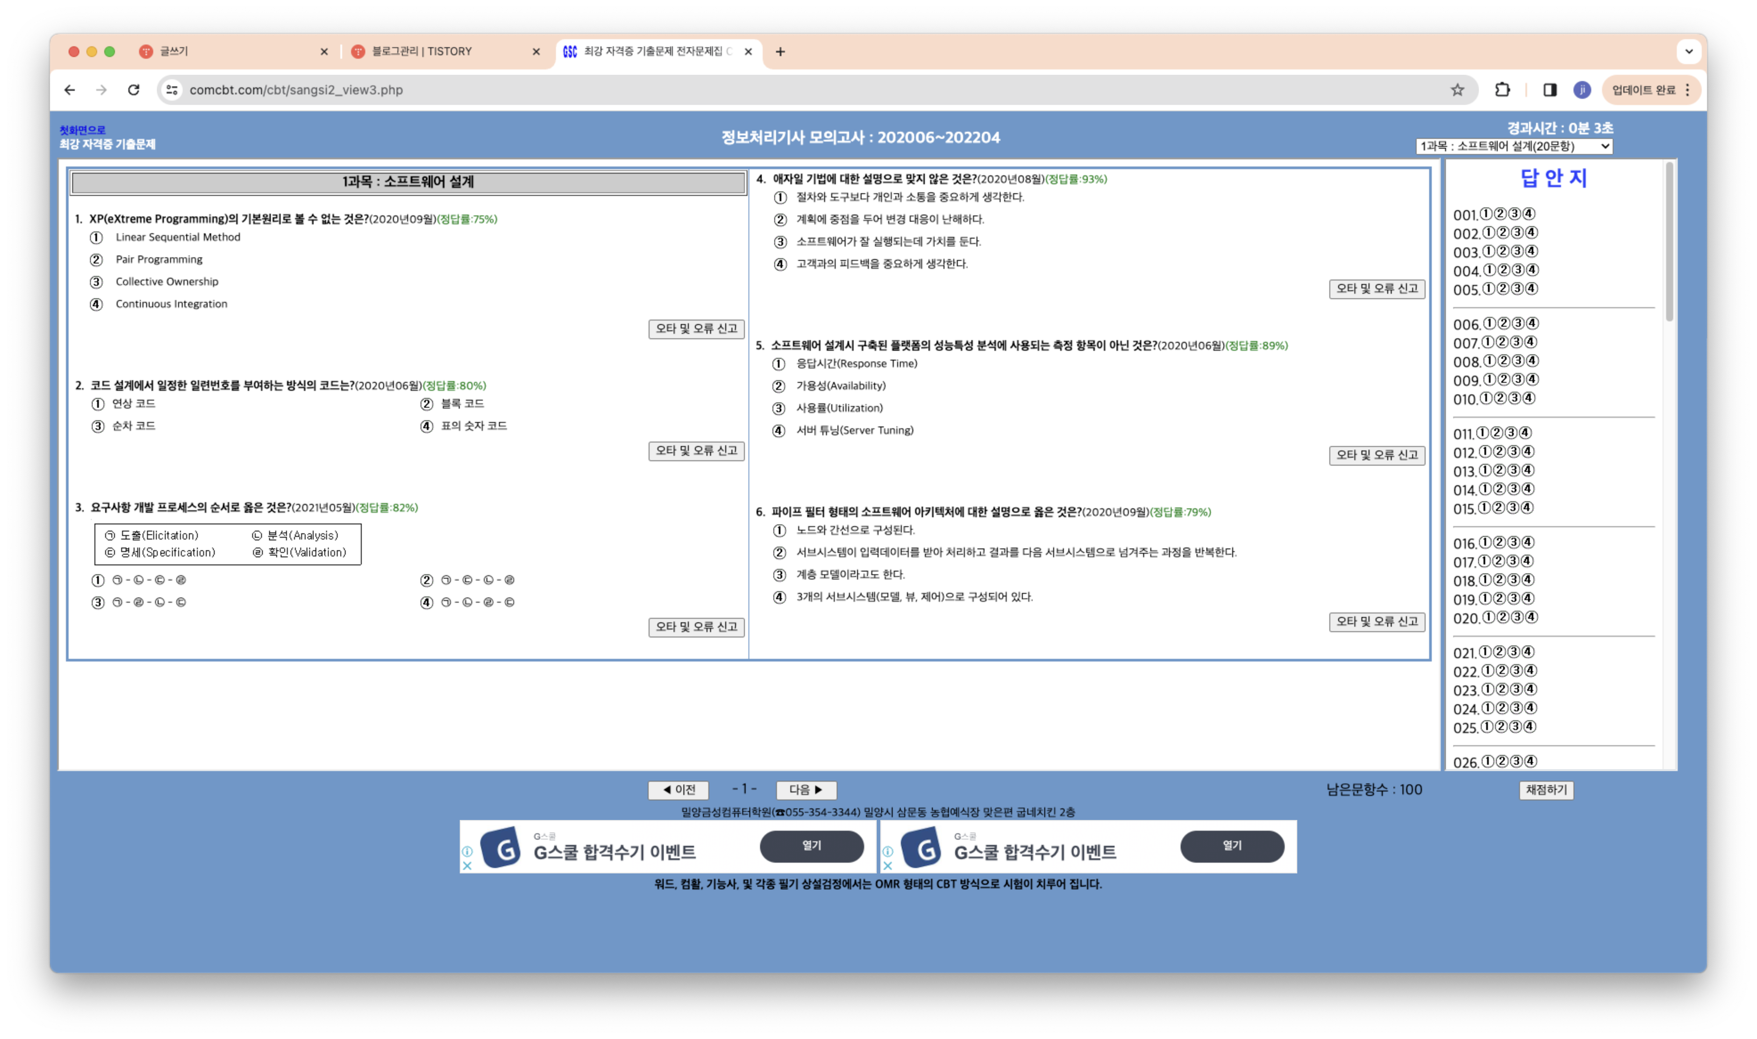This screenshot has width=1757, height=1039.
Task: Open new tab with plus icon
Action: pyautogui.click(x=780, y=52)
